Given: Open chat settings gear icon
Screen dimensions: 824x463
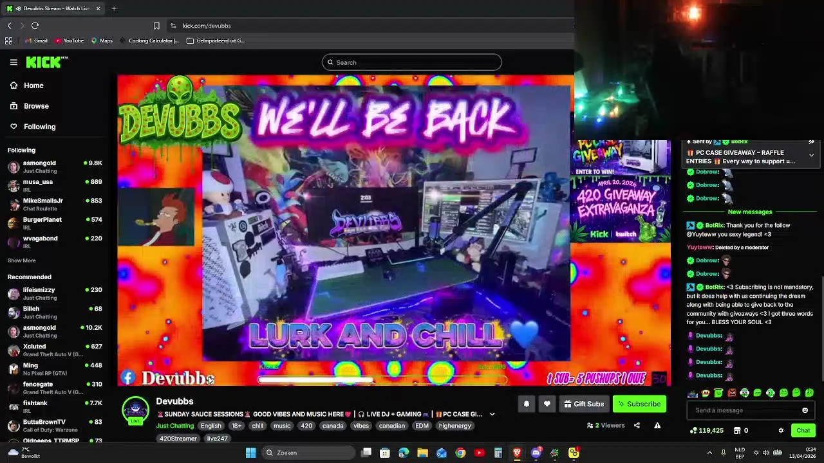Looking at the screenshot, I should click(x=781, y=430).
